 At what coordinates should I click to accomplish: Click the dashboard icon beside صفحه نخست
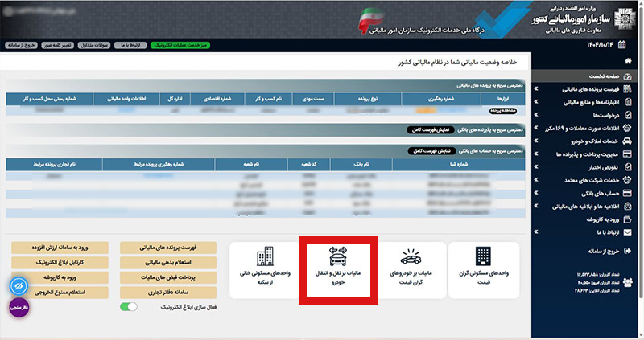coord(627,76)
